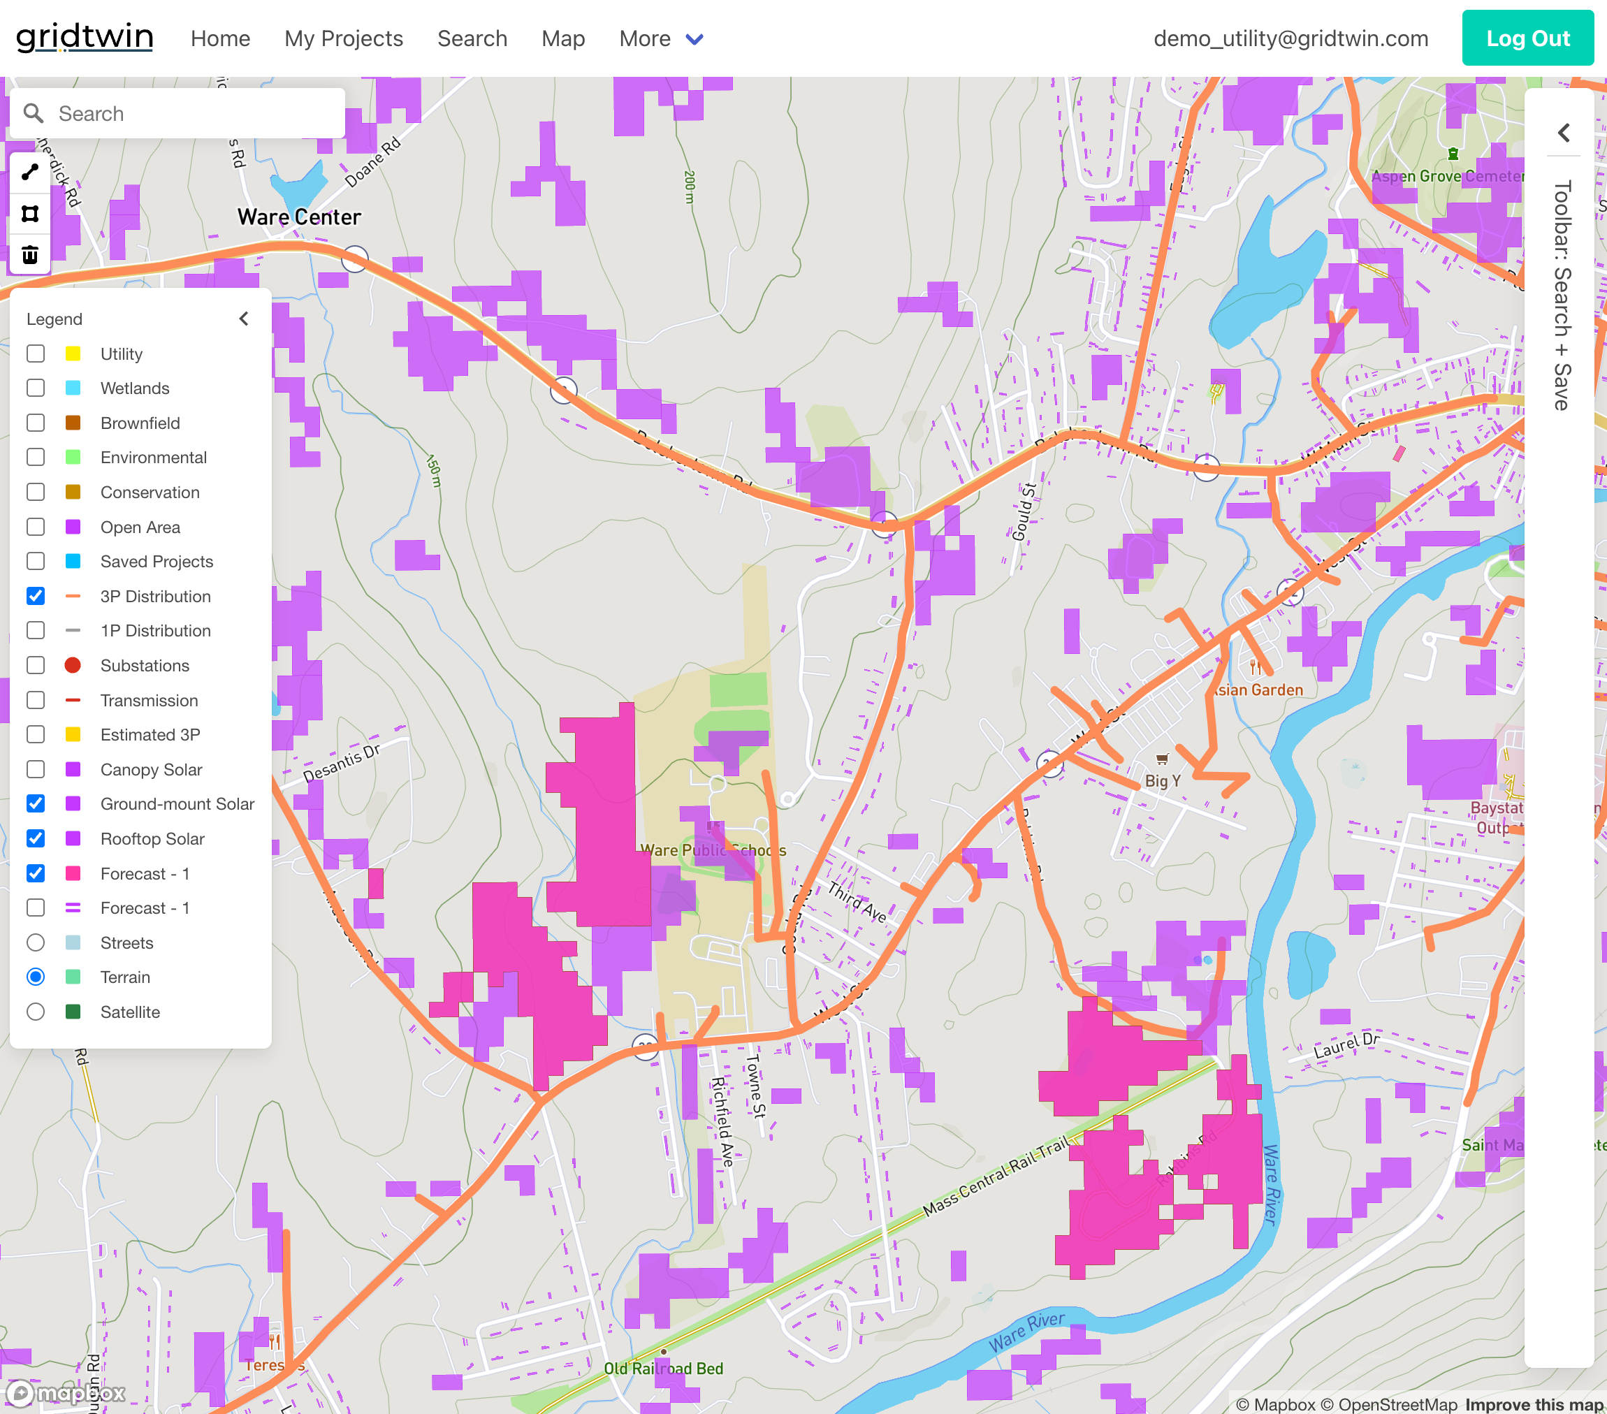Screen dimensions: 1607x1414
Task: Enable the Utility layer checkbox
Action: [36, 353]
